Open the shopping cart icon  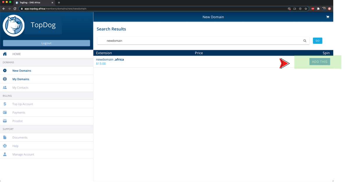coord(327,17)
